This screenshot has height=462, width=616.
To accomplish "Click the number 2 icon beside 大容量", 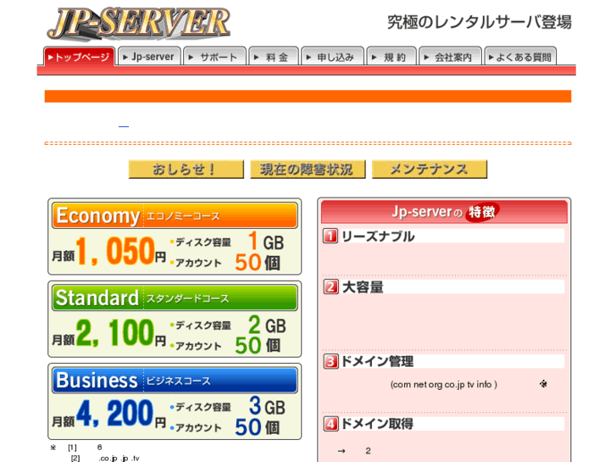I will (x=330, y=287).
